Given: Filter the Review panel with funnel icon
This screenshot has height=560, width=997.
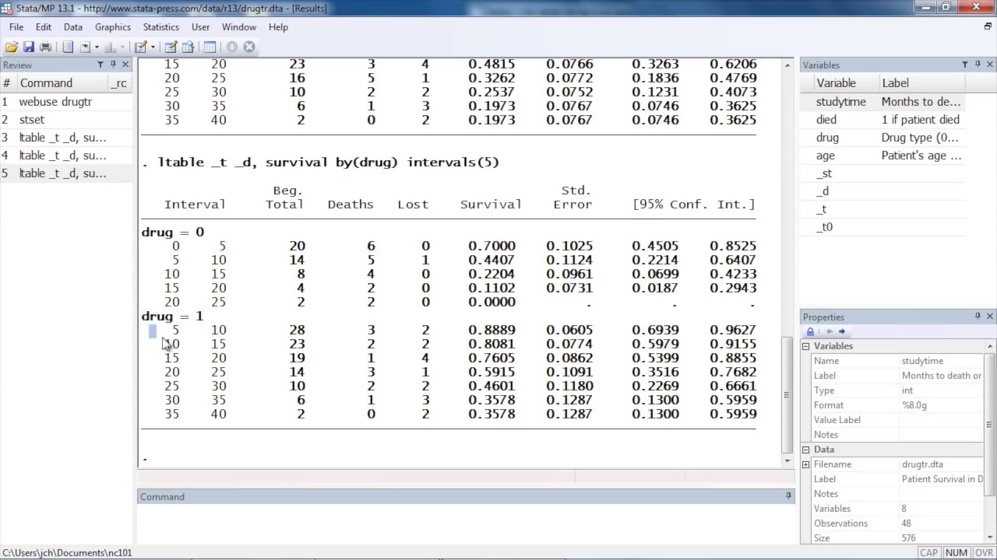Looking at the screenshot, I should [x=100, y=65].
